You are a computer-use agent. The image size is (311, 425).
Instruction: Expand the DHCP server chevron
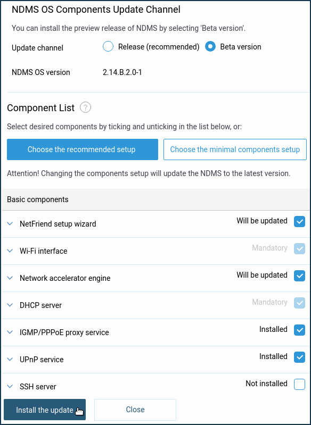coord(10,305)
